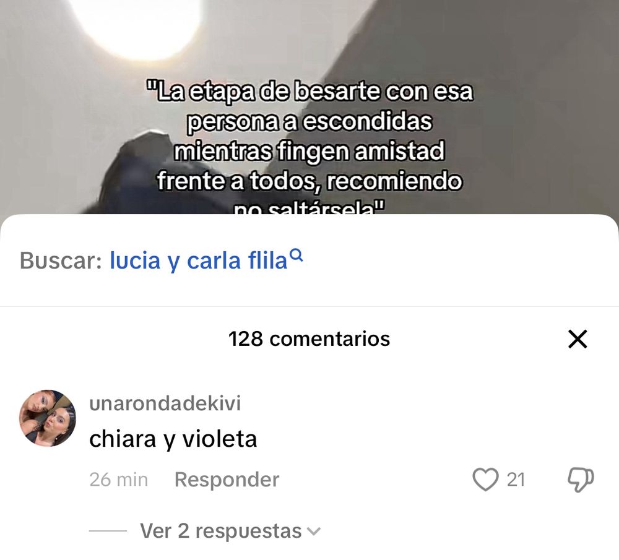Dislike the comment via thumbs-down icon
The height and width of the screenshot is (560, 619).
(581, 480)
